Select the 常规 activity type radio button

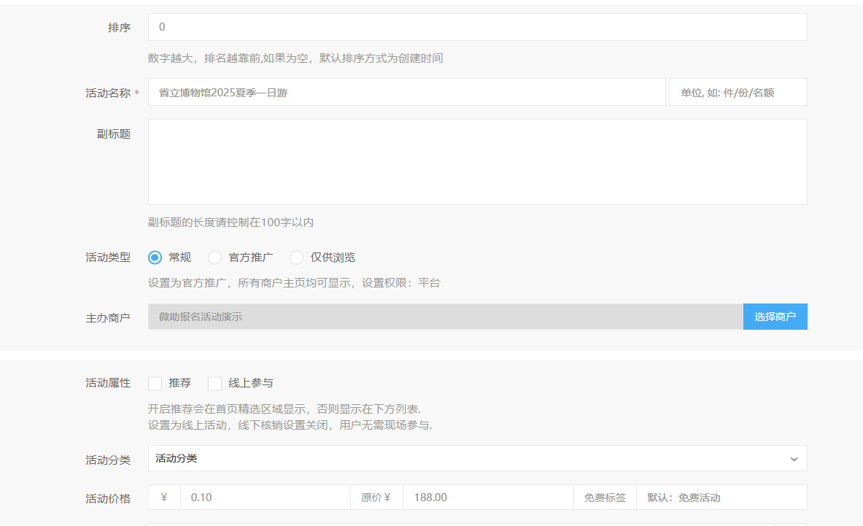click(x=155, y=258)
